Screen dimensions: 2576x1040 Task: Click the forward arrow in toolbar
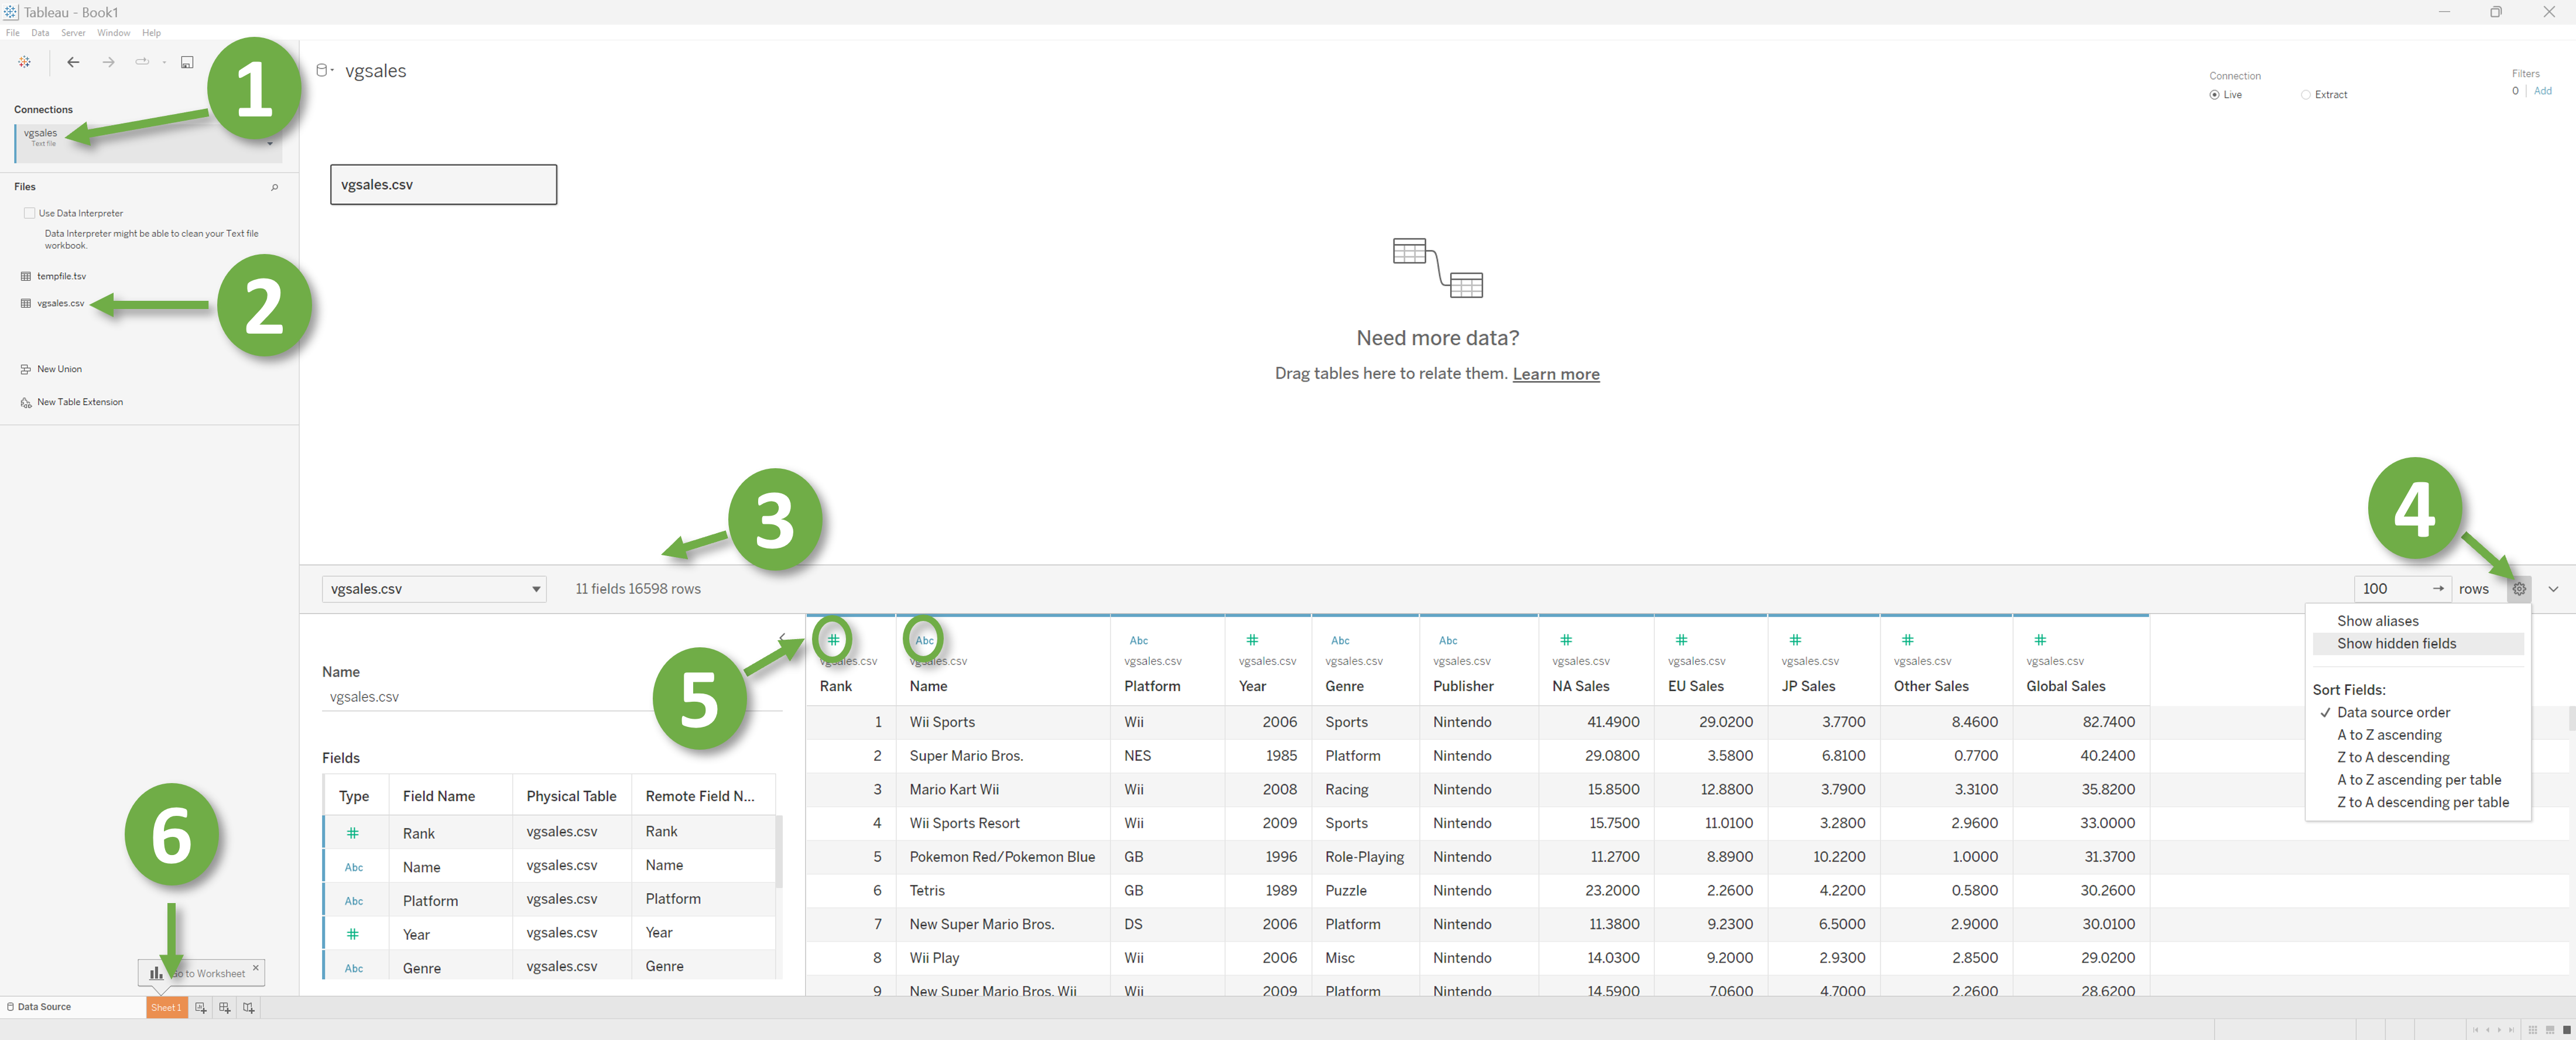pos(108,62)
